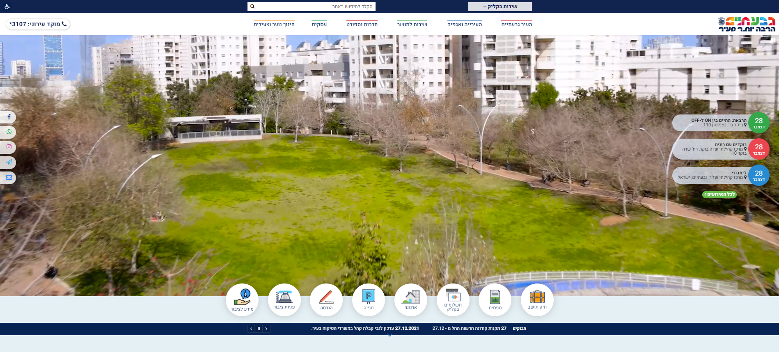779x352 pixels.
Task: Call the municipal hotline *3107 button
Action: point(38,24)
